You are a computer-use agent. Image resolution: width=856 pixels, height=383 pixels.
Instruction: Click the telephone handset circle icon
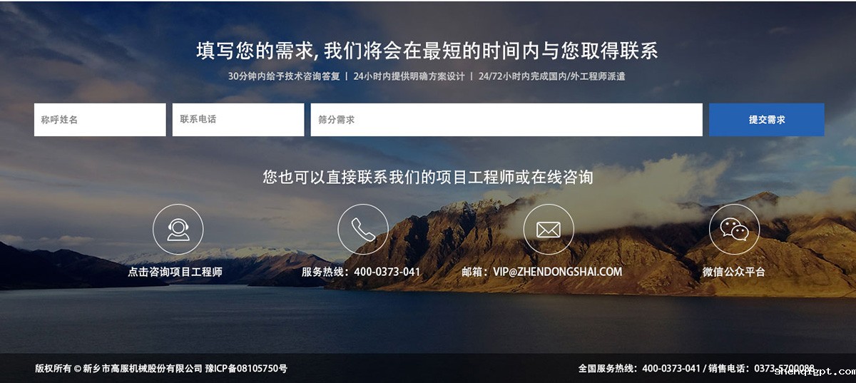pyautogui.click(x=363, y=229)
